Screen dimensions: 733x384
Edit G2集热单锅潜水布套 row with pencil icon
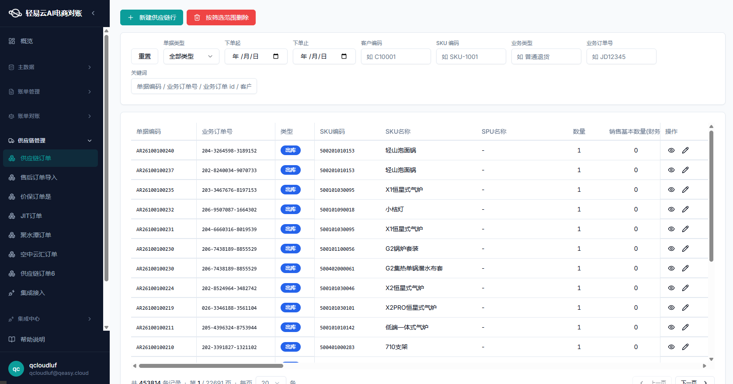[685, 268]
